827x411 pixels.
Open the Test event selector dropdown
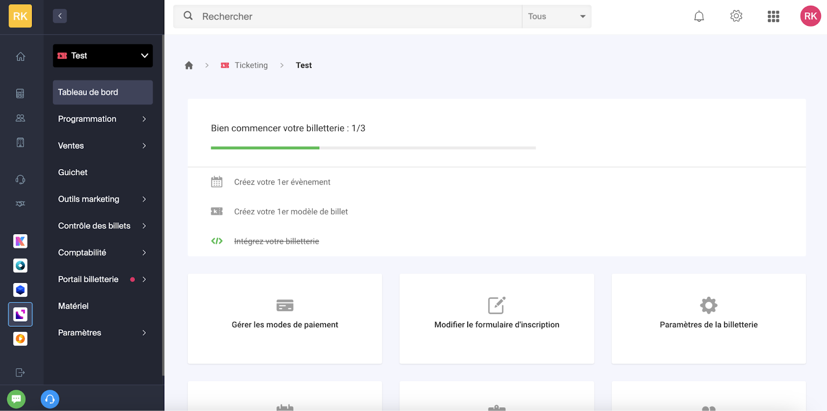(102, 56)
